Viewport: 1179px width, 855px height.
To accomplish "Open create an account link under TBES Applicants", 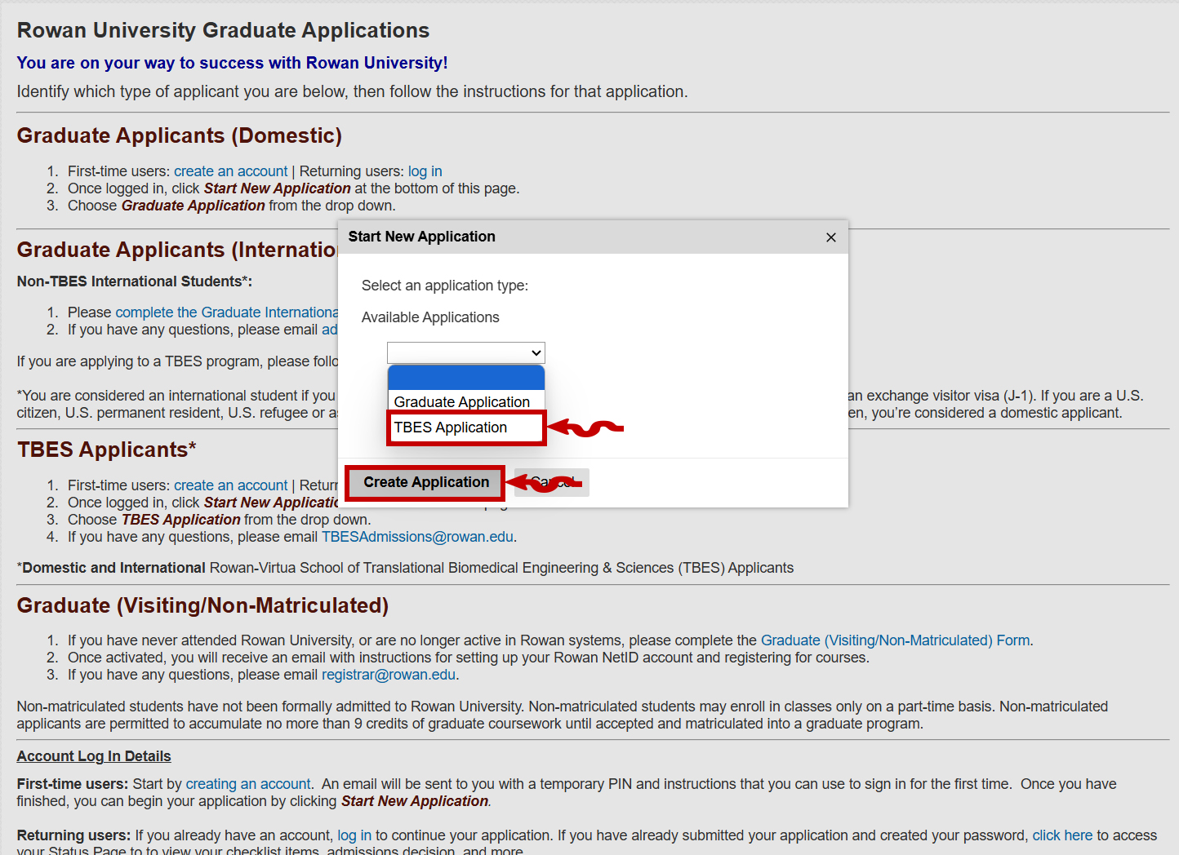I will (231, 485).
